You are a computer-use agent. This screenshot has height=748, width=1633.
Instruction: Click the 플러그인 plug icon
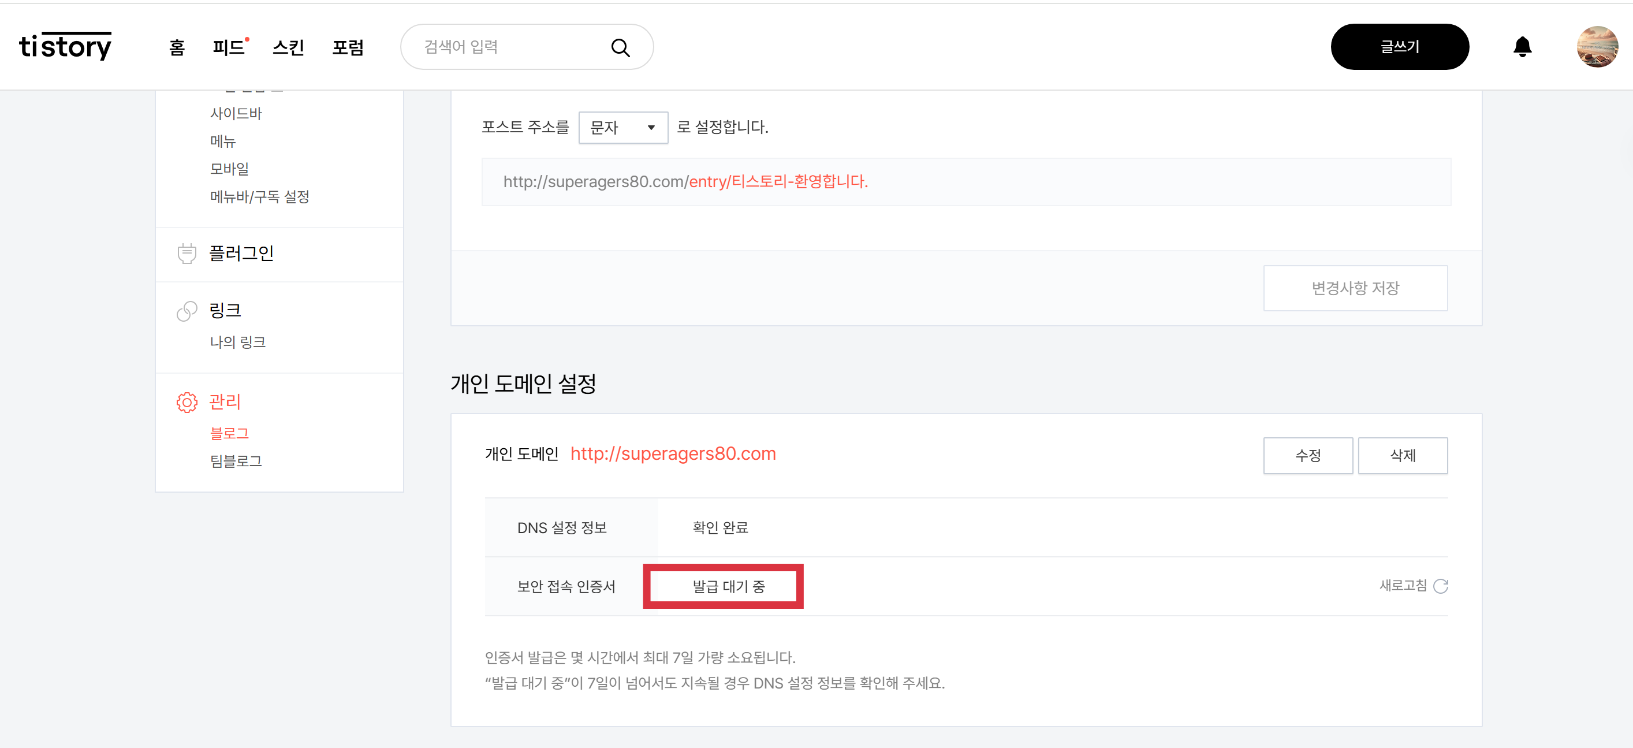[x=187, y=254]
